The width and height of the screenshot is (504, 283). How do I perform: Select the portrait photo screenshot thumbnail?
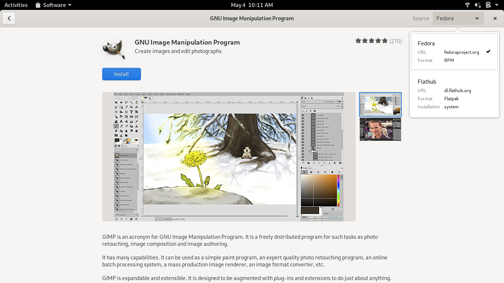coord(380,129)
